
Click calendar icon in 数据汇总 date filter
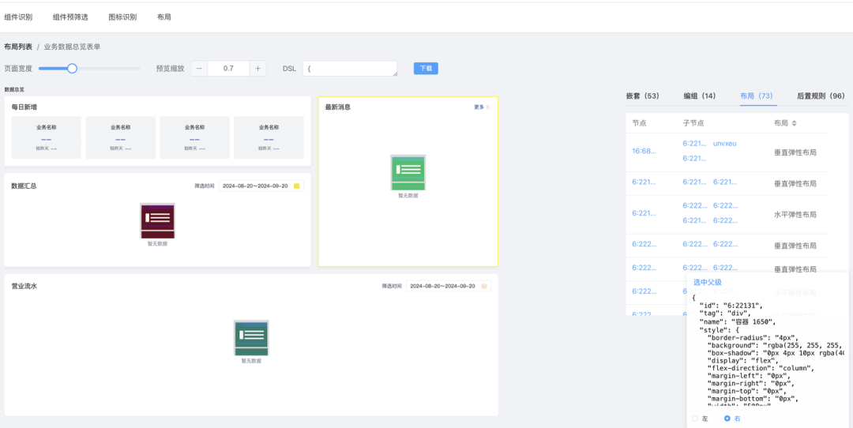click(x=297, y=186)
